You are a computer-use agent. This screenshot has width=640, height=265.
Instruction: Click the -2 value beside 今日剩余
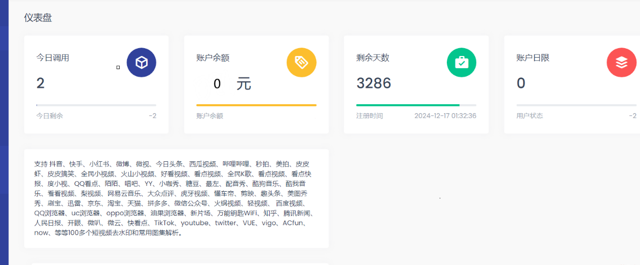tap(152, 116)
